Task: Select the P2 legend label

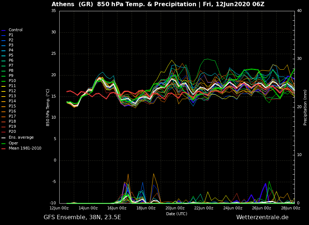Action: pos(11,40)
